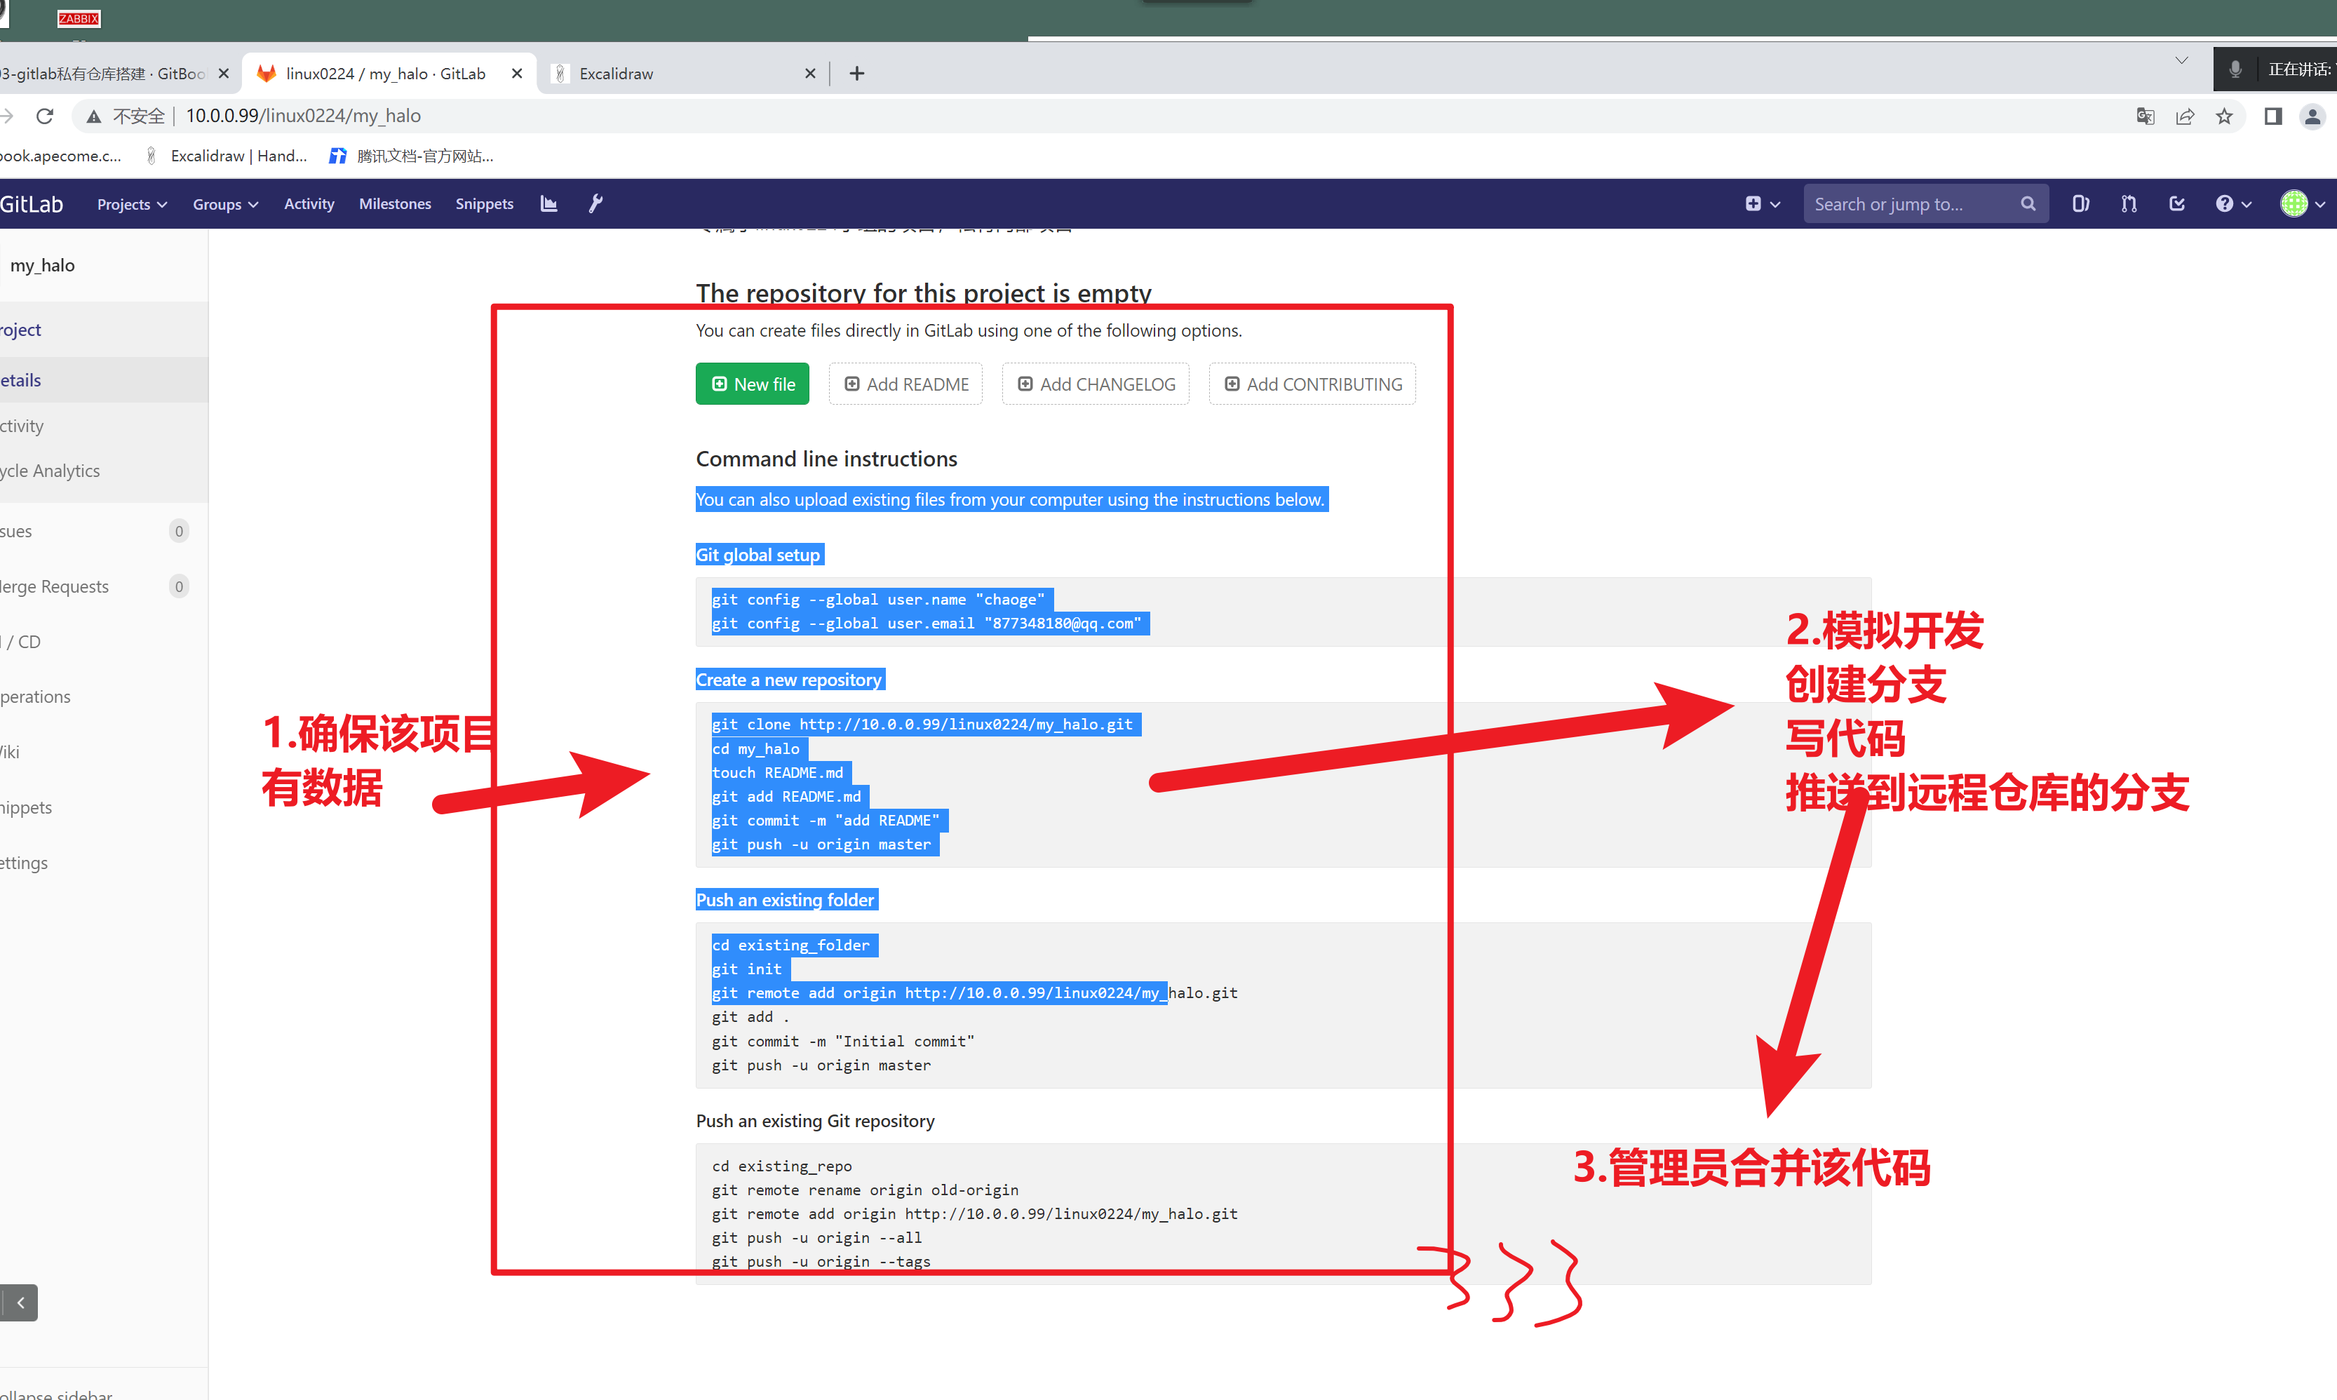Click the green New file button

pos(752,384)
